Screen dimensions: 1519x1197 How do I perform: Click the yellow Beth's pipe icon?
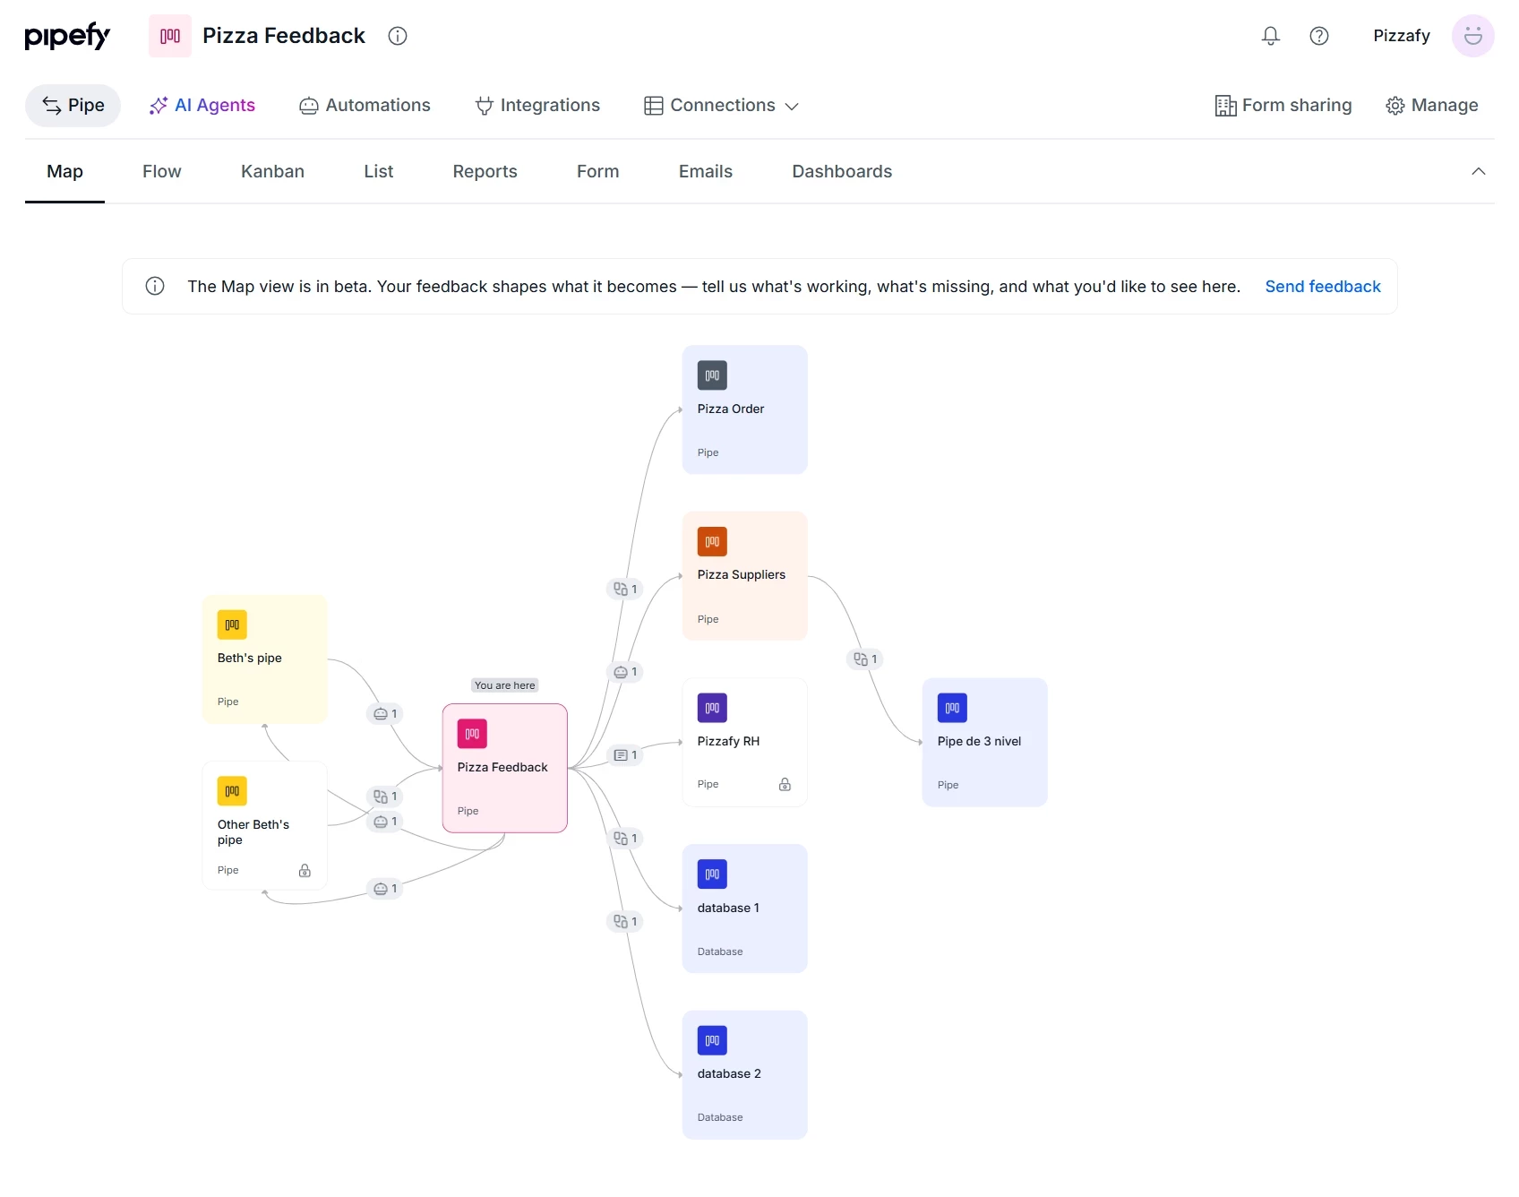click(x=232, y=624)
